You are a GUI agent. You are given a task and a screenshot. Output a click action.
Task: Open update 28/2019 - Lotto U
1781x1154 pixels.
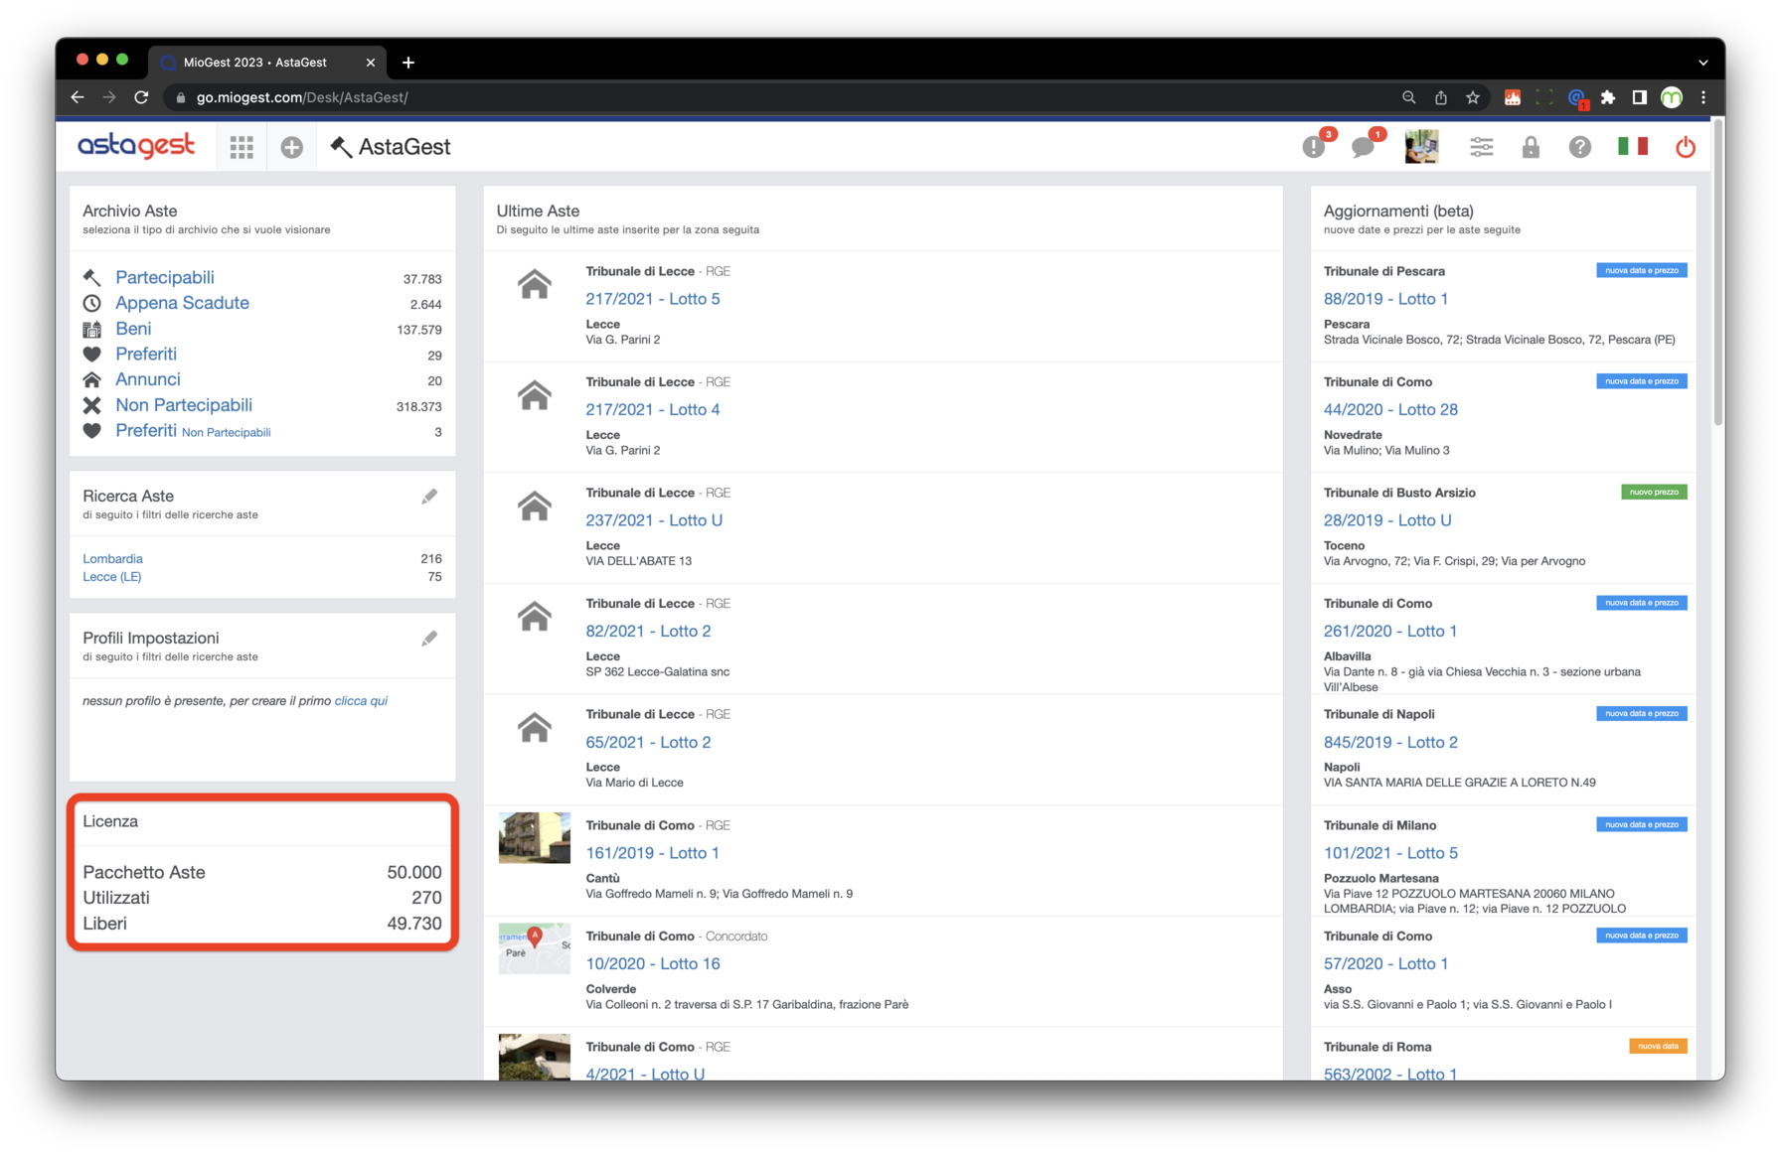1387,520
